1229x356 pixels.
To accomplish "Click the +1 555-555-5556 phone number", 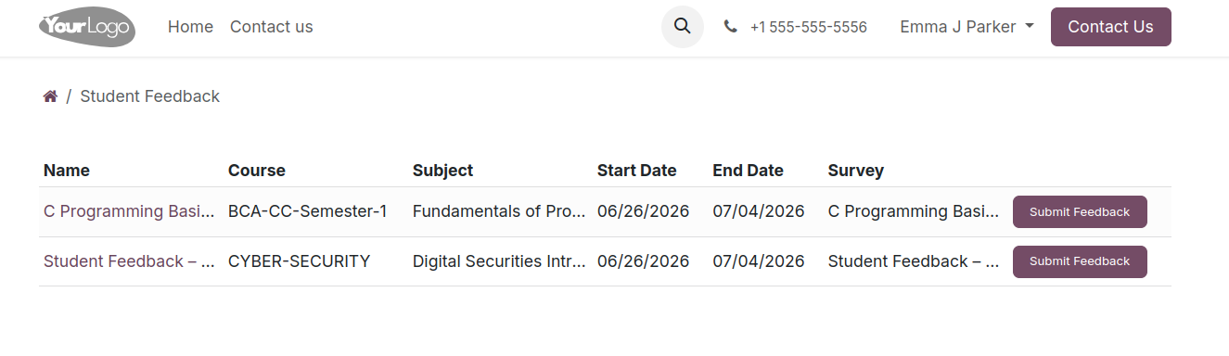I will click(808, 27).
